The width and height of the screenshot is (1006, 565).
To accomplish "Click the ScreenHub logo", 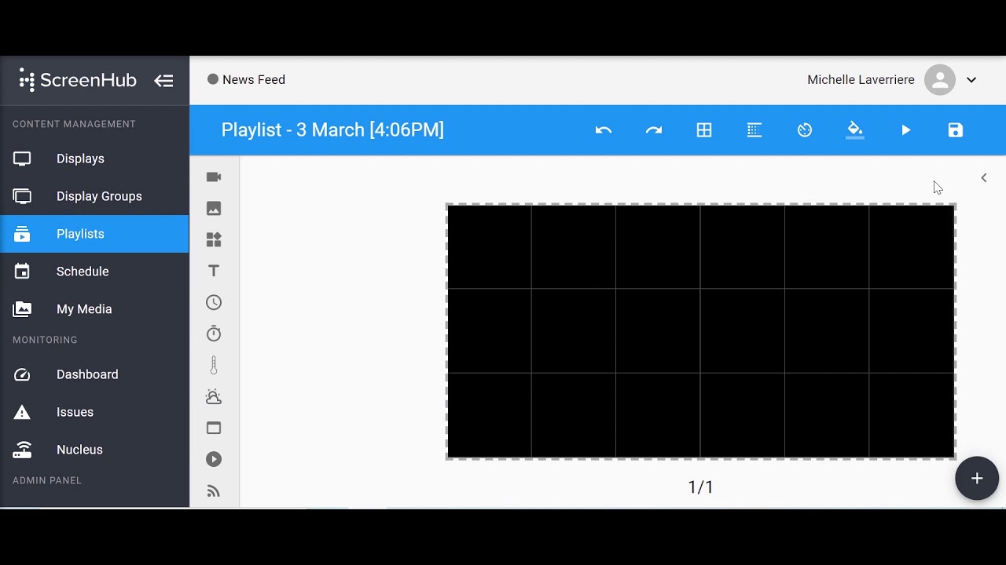I will [78, 80].
